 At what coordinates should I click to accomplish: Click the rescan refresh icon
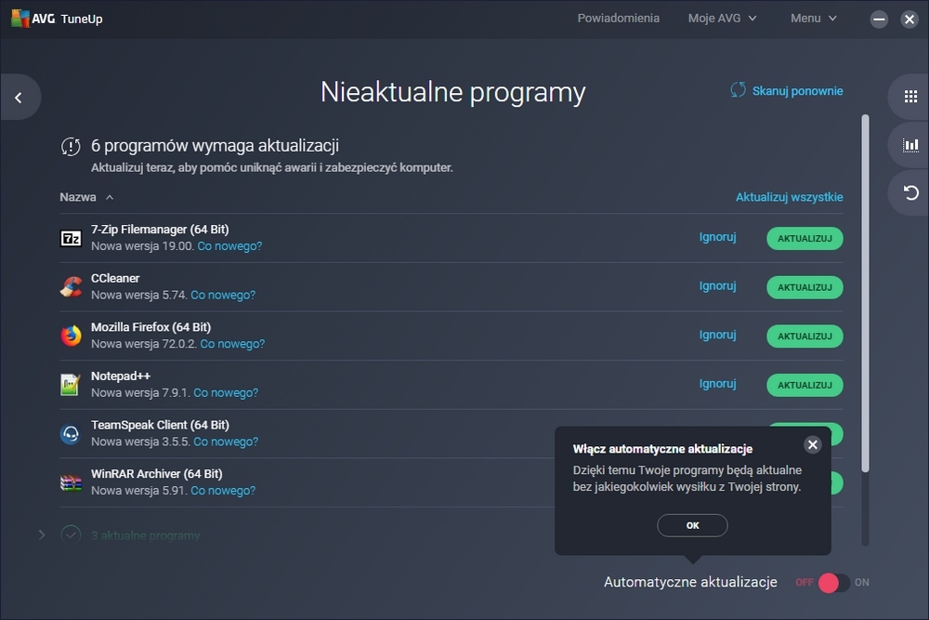tap(739, 90)
